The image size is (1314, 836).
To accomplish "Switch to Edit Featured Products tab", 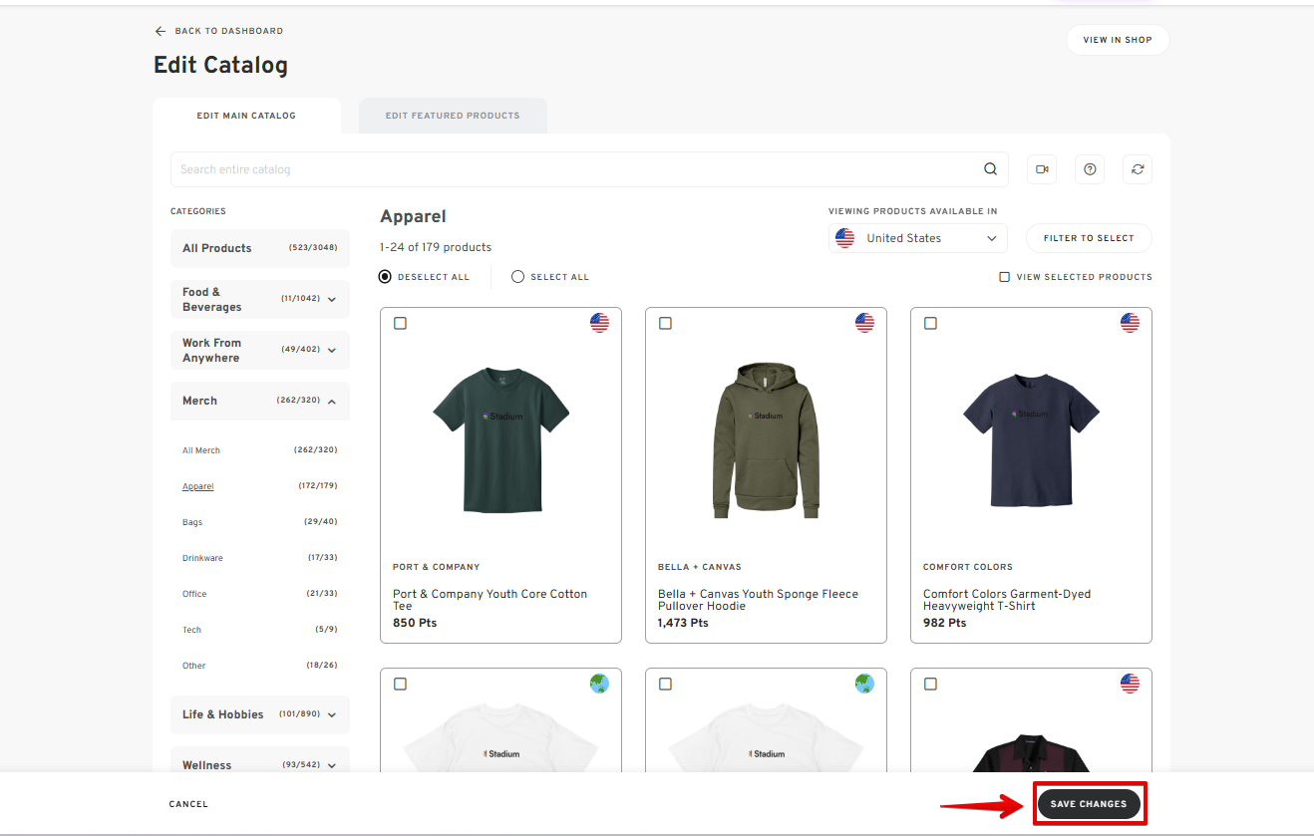I will click(453, 116).
